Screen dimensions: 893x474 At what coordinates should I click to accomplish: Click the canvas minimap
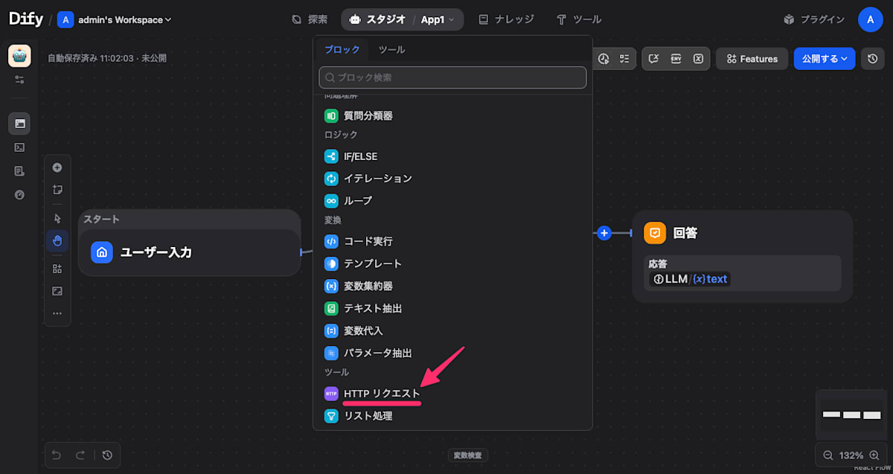851,414
